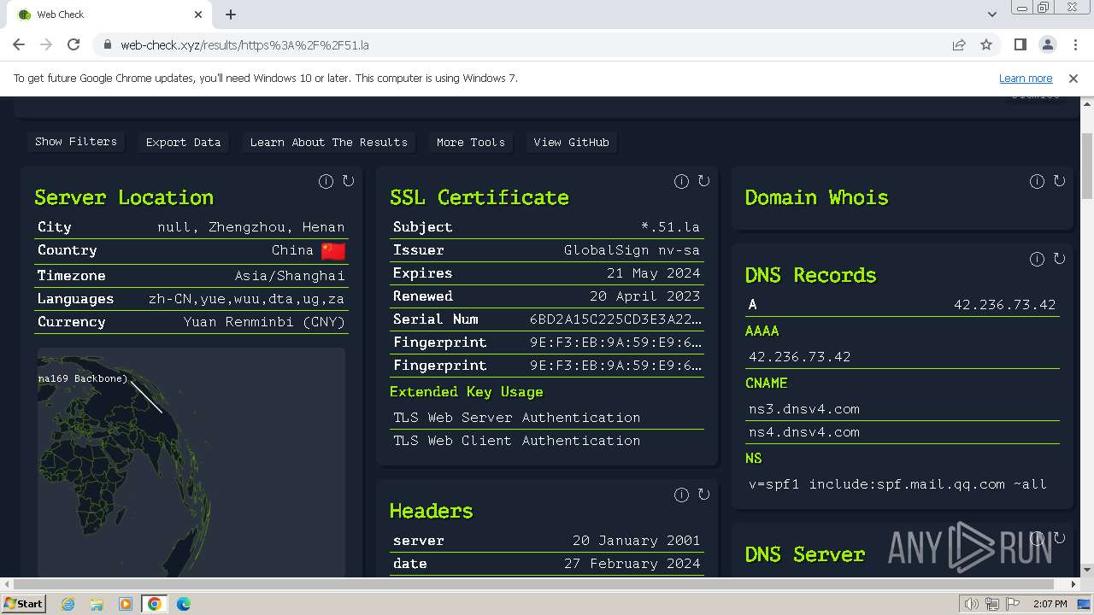Select CNAME entry 'ns3.dnsv4.com'
1094x615 pixels.
(804, 409)
